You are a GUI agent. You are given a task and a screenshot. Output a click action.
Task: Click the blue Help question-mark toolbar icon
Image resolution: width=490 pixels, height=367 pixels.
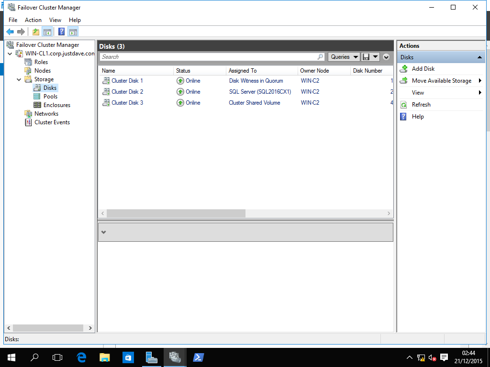tap(61, 32)
